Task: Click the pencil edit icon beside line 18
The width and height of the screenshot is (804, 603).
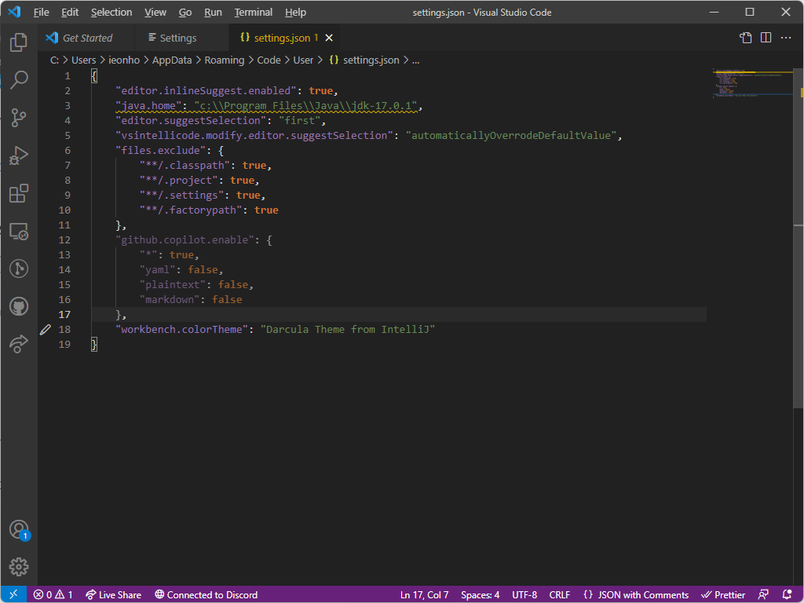Action: (x=45, y=330)
